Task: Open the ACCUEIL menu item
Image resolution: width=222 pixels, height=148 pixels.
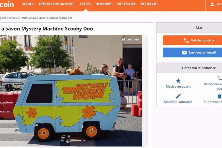Action: [28, 4]
